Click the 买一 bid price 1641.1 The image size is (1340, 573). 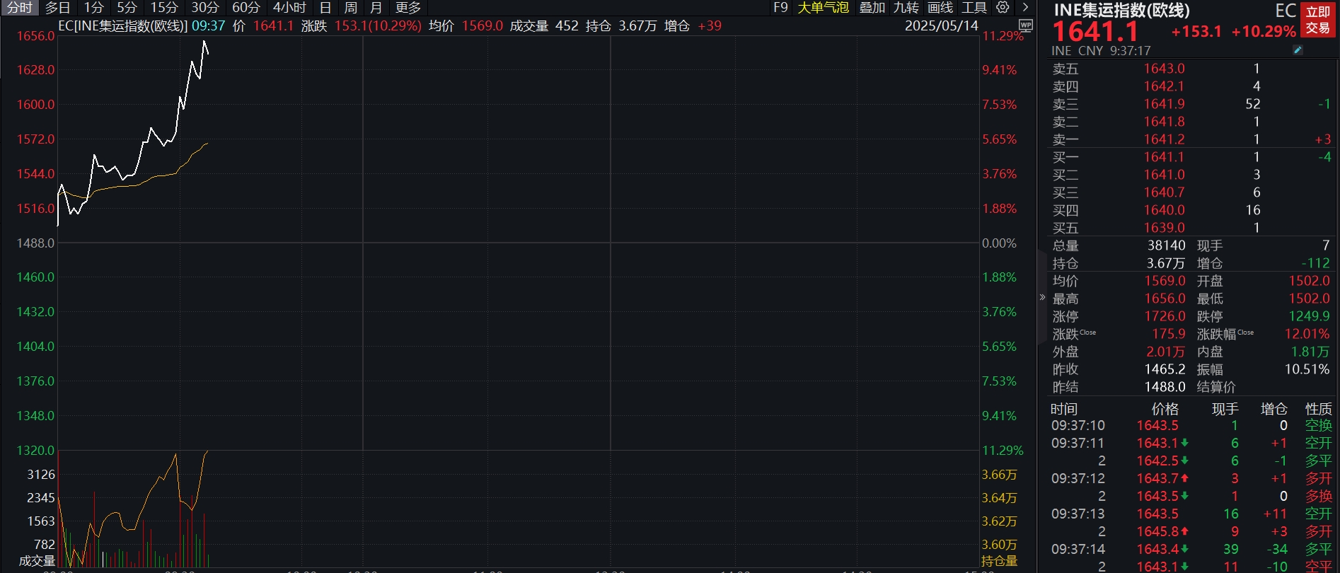pyautogui.click(x=1164, y=157)
